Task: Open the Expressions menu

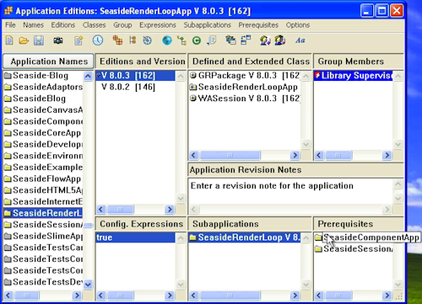Action: [158, 25]
